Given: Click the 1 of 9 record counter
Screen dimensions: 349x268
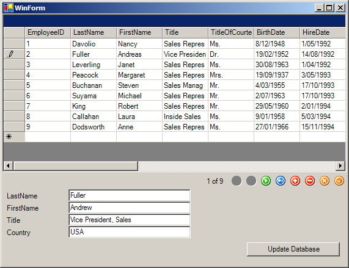Looking at the screenshot, I should coord(215,181).
